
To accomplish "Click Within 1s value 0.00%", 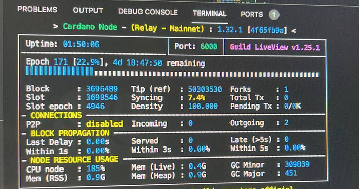I will pos(98,151).
